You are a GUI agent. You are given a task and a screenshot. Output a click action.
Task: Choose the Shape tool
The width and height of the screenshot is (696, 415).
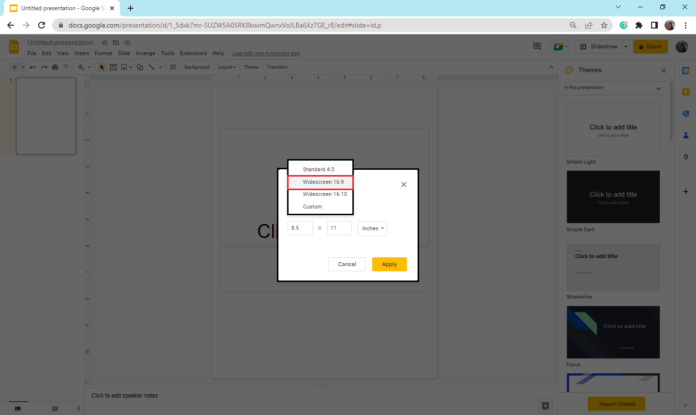[140, 67]
